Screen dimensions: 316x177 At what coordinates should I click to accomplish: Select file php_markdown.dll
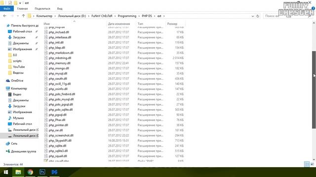(61, 53)
